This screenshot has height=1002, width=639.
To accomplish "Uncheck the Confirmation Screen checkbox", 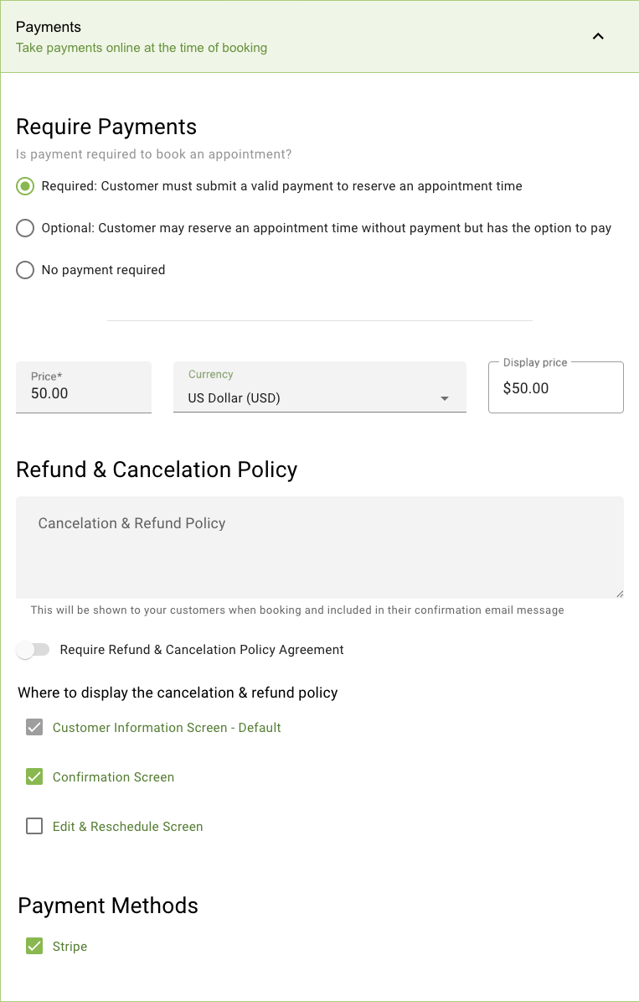I will (x=34, y=777).
